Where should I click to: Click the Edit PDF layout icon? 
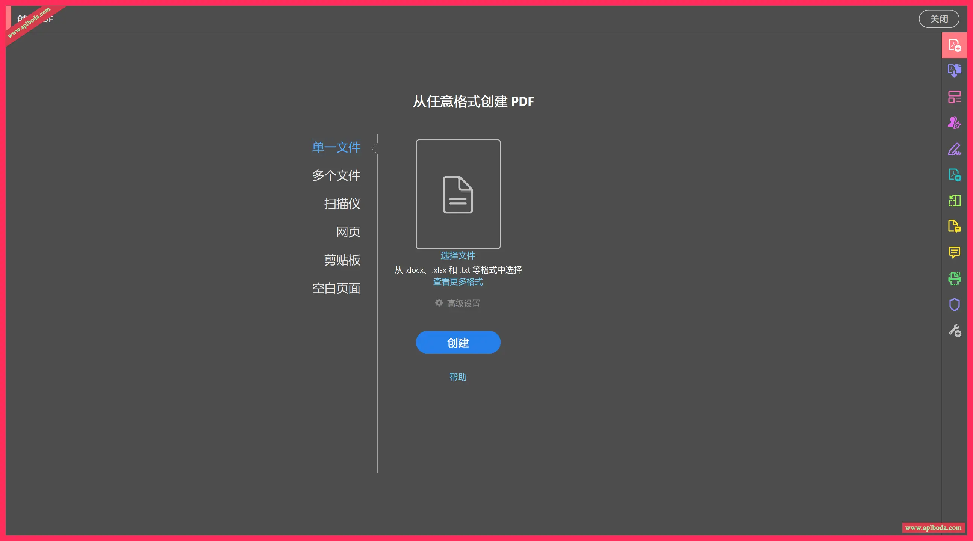[x=954, y=97]
